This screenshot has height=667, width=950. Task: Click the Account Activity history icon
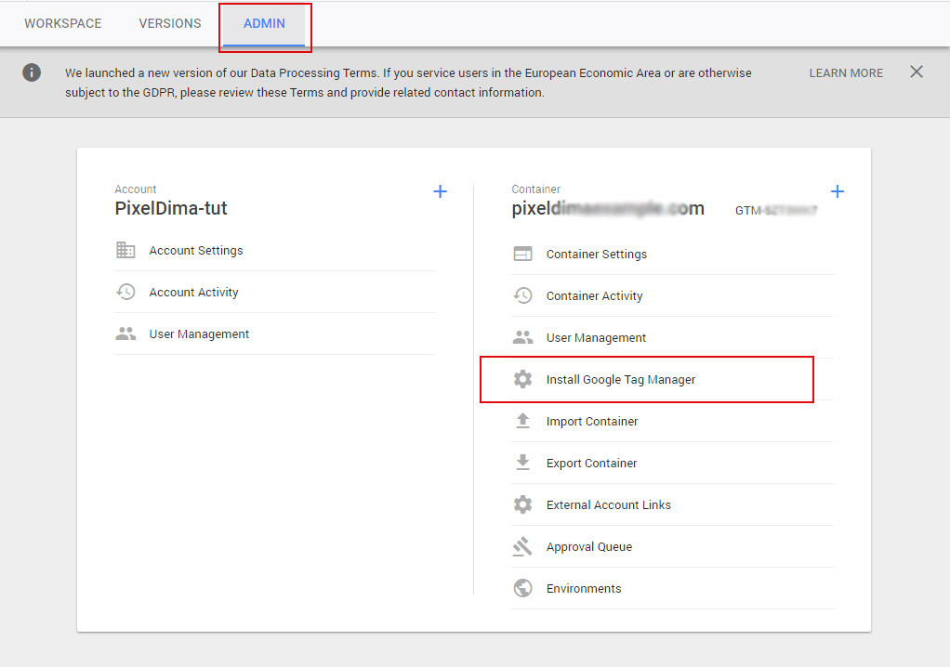125,292
